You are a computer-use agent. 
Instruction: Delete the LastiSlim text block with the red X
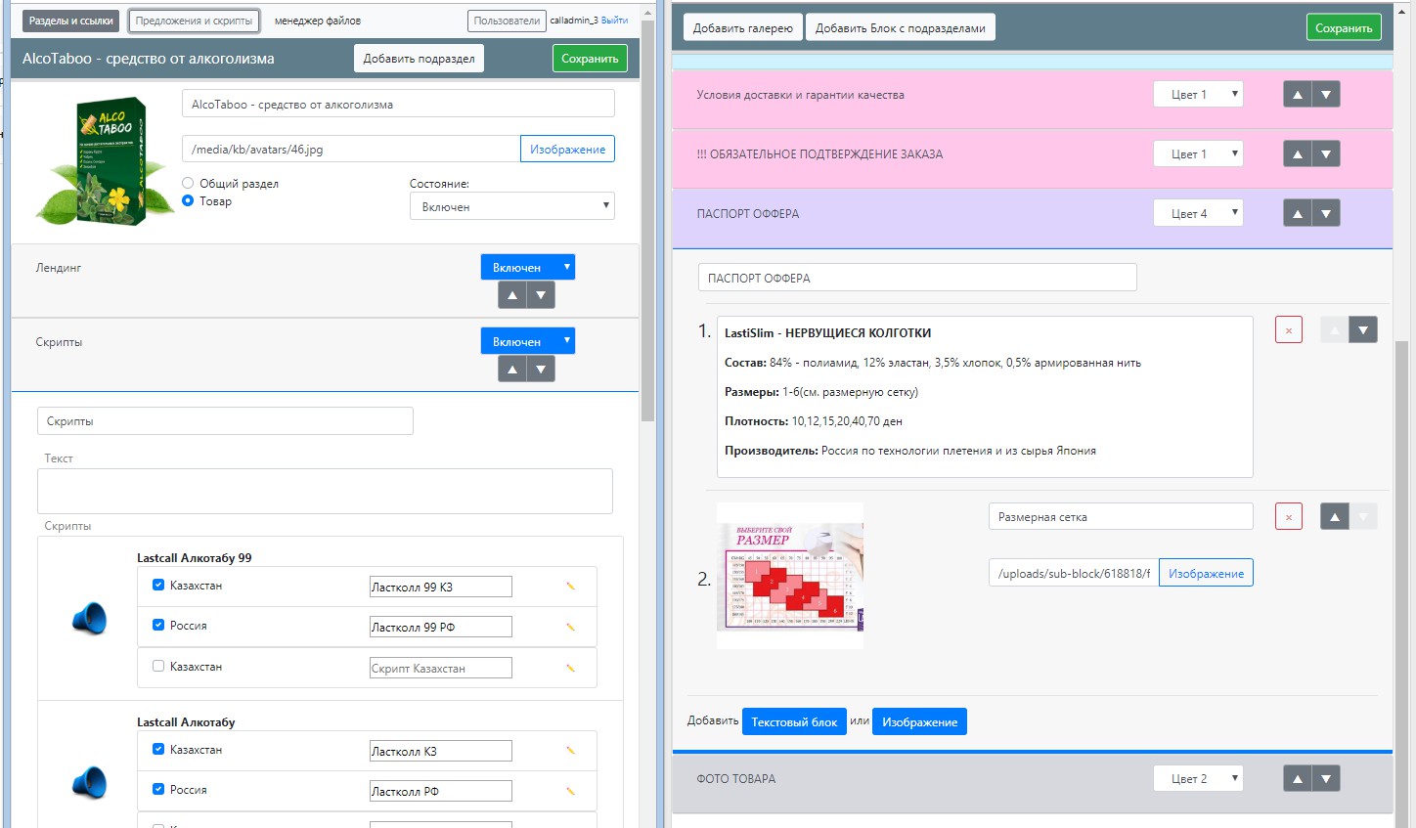pos(1289,330)
